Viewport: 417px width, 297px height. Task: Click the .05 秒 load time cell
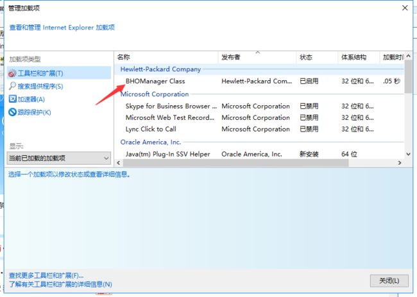point(391,81)
